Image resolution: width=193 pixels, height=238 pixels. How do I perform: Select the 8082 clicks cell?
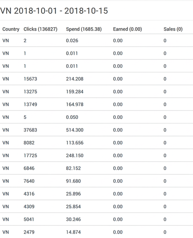coord(29,143)
